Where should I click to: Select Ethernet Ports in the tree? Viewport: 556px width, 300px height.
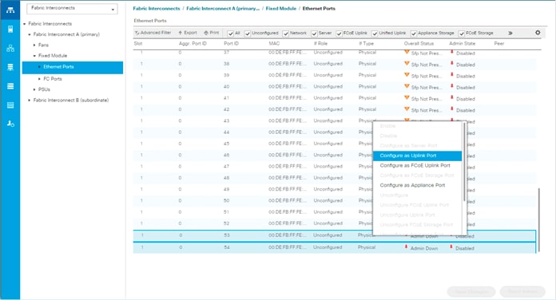[73, 67]
